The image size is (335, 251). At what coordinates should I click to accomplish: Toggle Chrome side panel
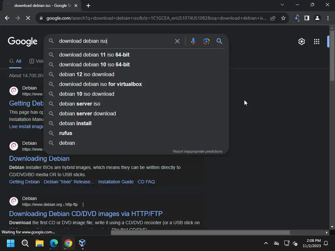pos(307,18)
